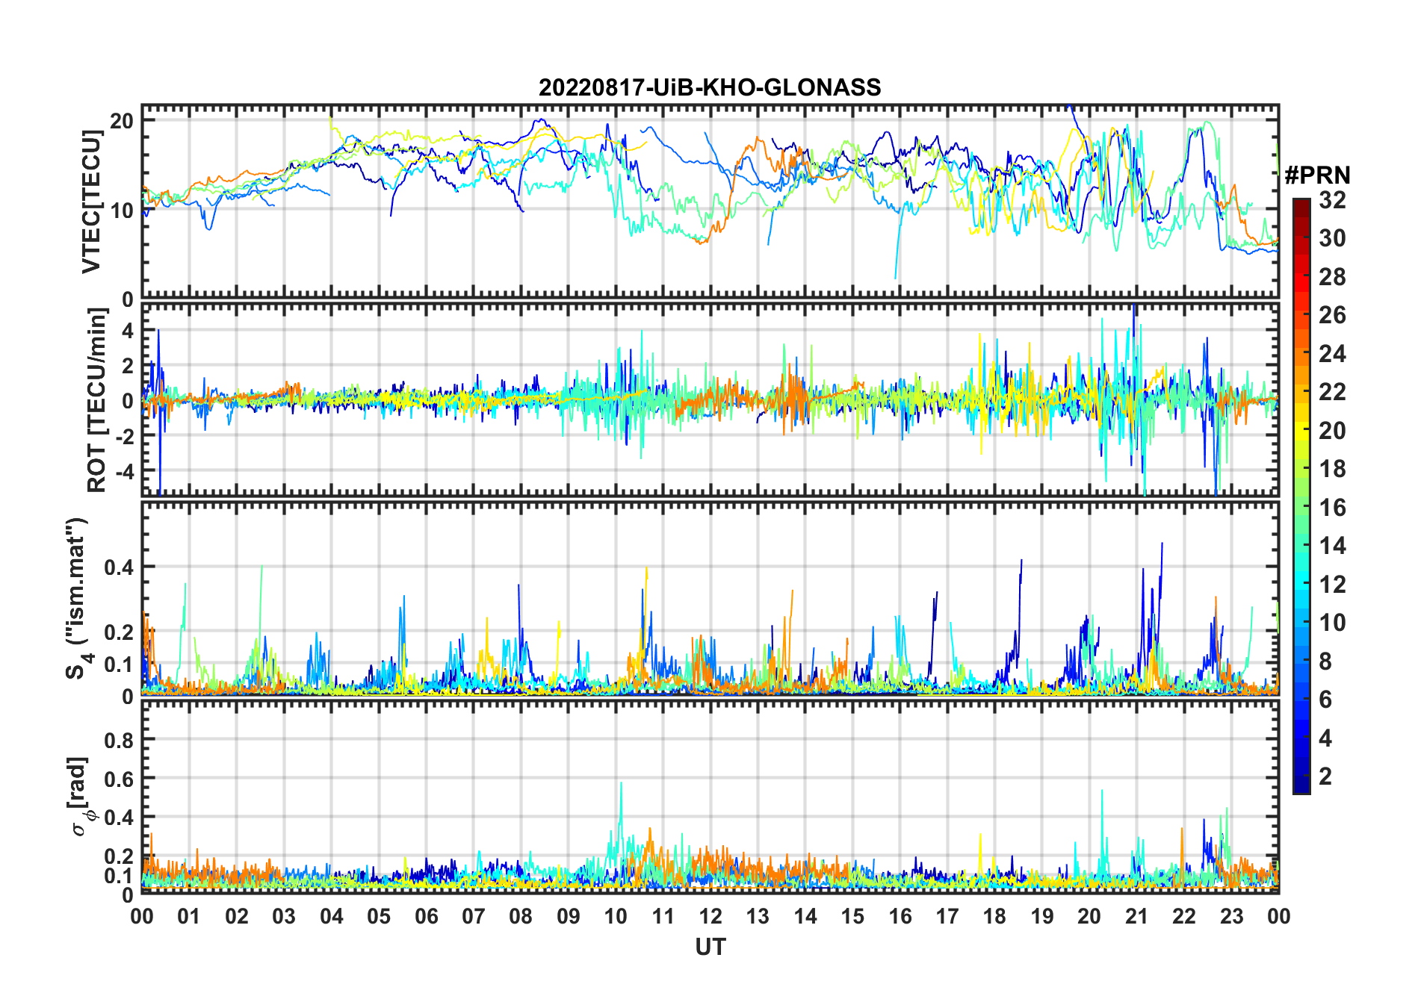Click x-axis tick label 06
The image size is (1421, 993).
pyautogui.click(x=426, y=916)
